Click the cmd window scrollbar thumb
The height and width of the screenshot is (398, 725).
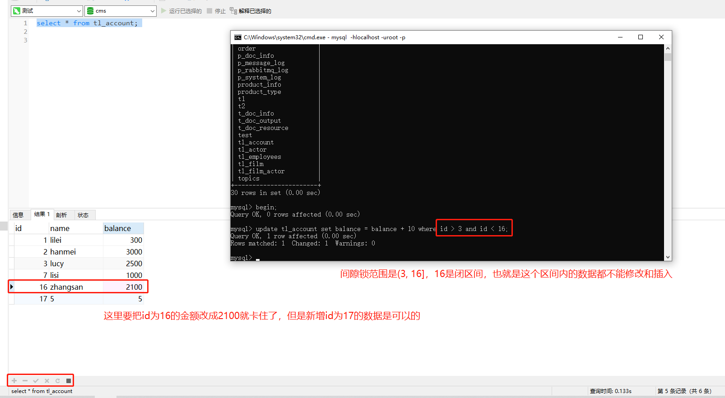tap(668, 57)
